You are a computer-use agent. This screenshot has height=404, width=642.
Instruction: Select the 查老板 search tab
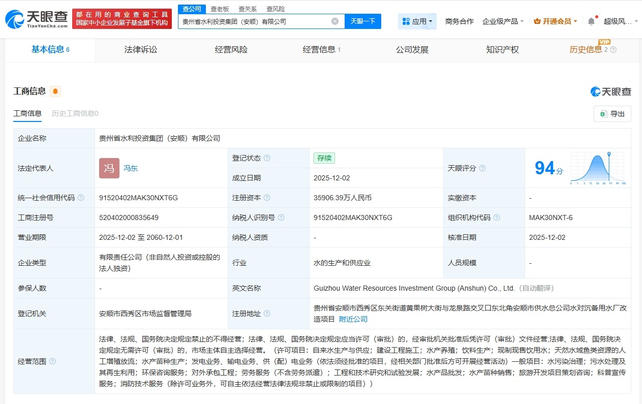pyautogui.click(x=219, y=9)
